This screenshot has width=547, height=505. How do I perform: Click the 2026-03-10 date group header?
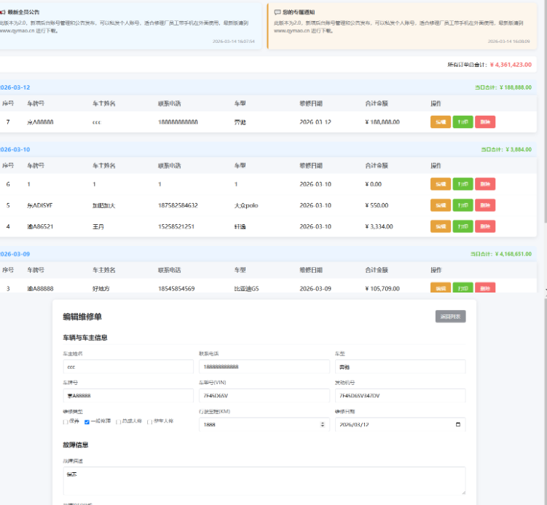coord(15,149)
